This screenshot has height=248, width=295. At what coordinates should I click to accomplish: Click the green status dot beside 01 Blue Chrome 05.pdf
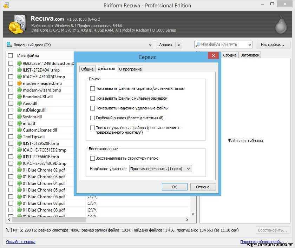[x=19, y=190]
